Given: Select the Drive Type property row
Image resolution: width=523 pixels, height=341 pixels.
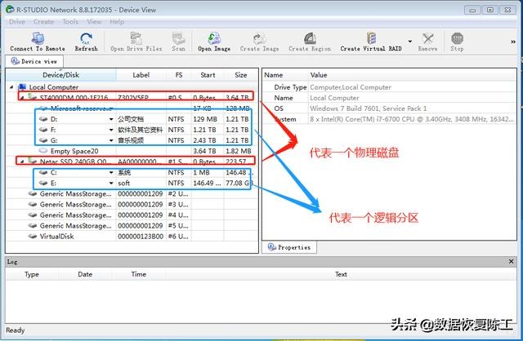Looking at the screenshot, I should pos(390,87).
